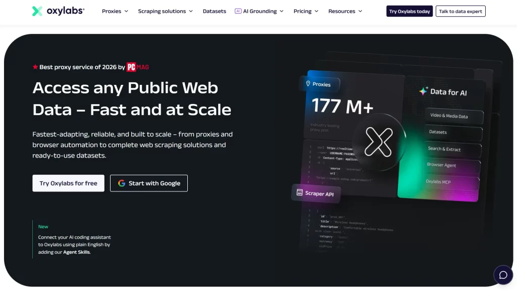Click Video & Media Data item

click(x=454, y=116)
